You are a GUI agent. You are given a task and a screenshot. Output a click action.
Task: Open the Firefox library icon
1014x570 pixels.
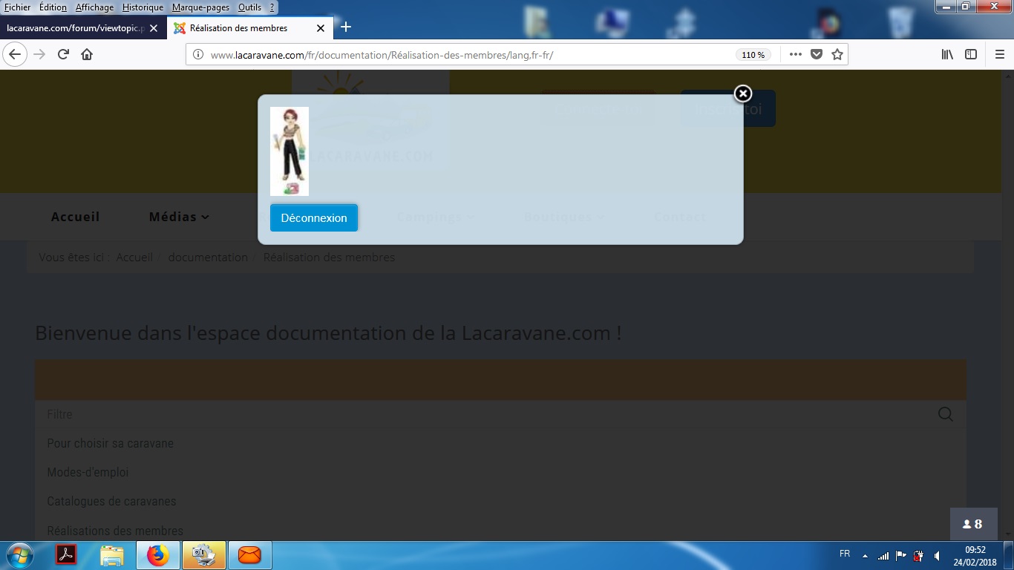coord(947,54)
